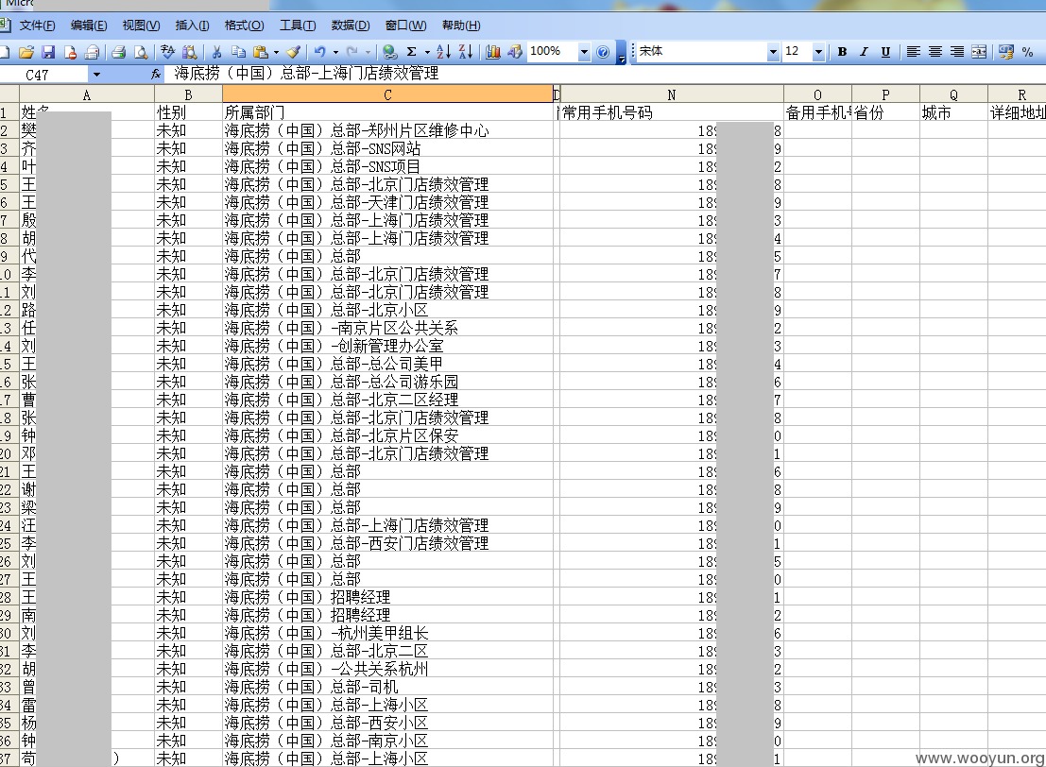Open the 文件(F) menu

coord(38,26)
